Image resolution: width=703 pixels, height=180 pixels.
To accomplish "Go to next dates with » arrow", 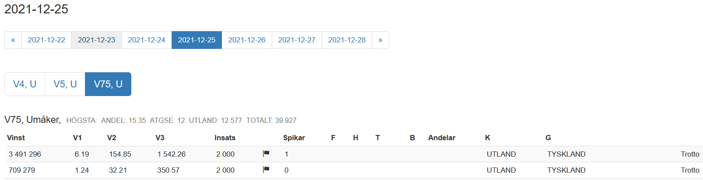I will click(x=381, y=40).
